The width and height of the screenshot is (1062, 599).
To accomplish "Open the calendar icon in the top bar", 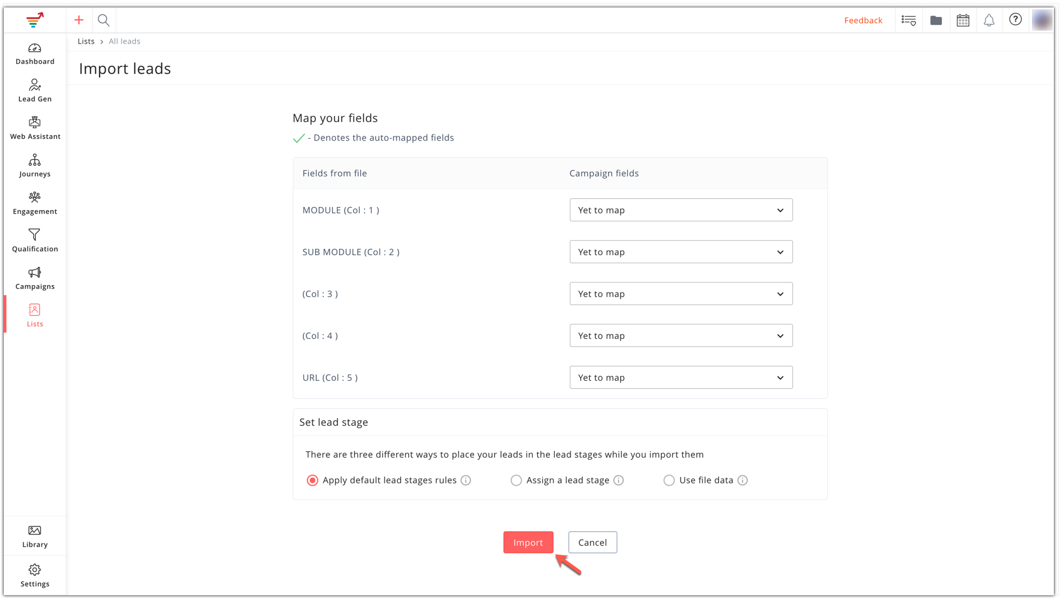I will click(x=963, y=20).
